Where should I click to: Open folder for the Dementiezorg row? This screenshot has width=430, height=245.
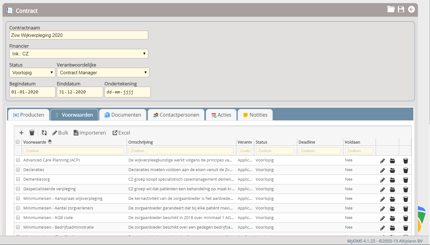(392, 180)
